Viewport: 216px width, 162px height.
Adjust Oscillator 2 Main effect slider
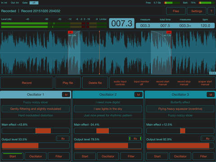108,131
